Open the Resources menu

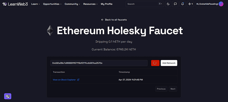click(x=90, y=4)
